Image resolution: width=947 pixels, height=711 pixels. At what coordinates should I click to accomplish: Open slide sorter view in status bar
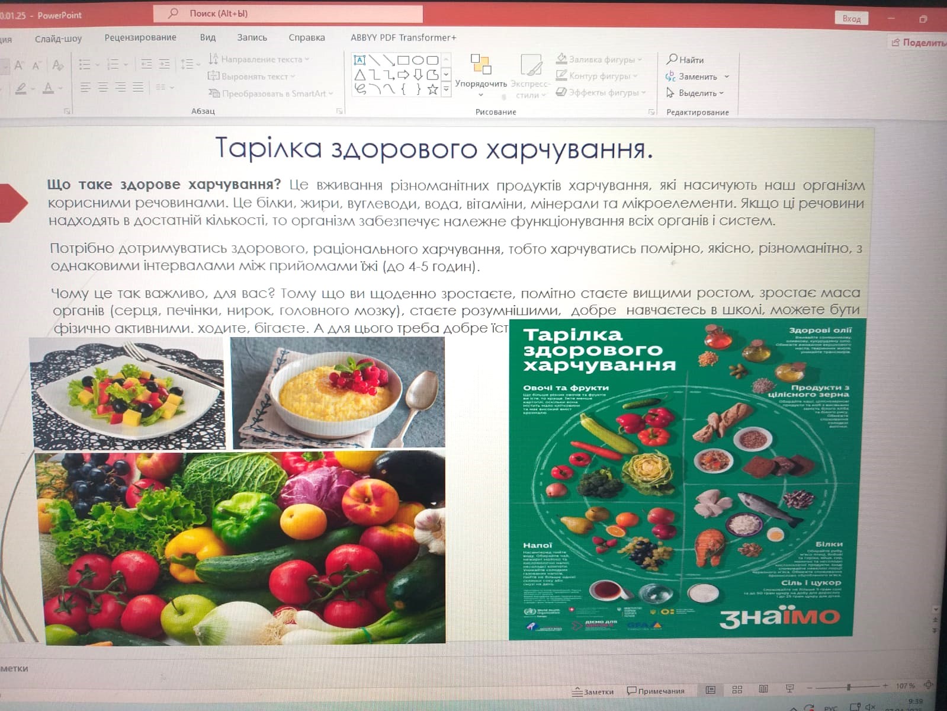coord(737,690)
